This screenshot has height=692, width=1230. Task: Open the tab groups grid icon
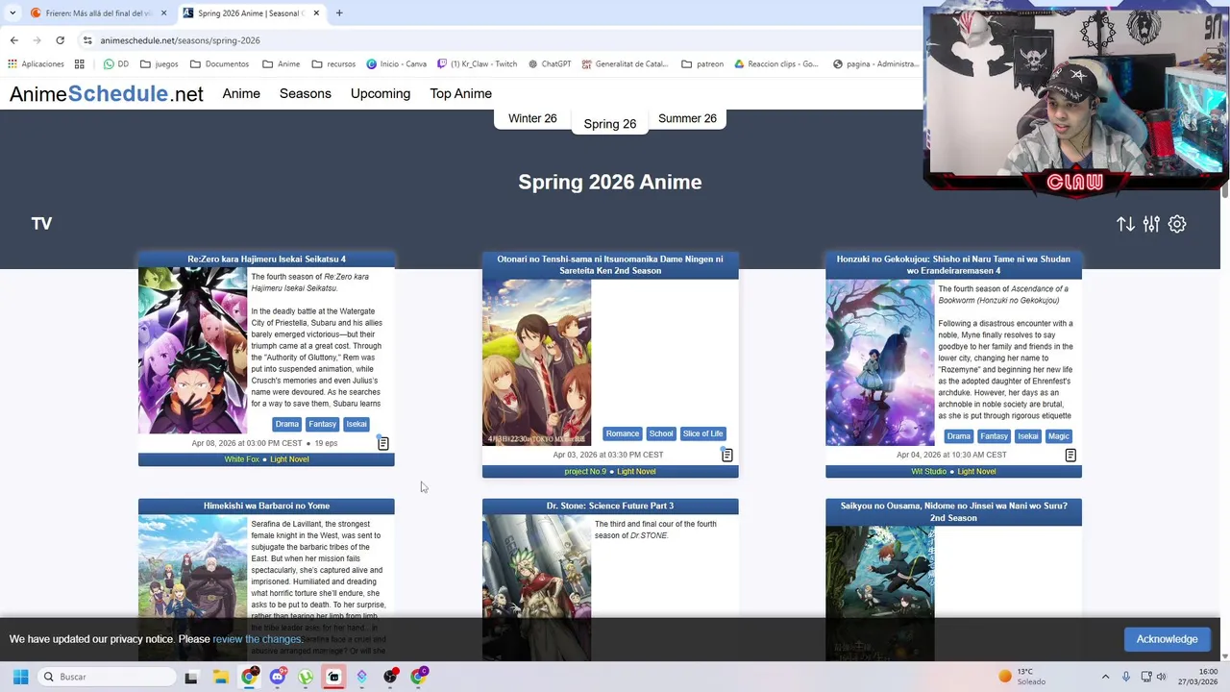coord(80,64)
